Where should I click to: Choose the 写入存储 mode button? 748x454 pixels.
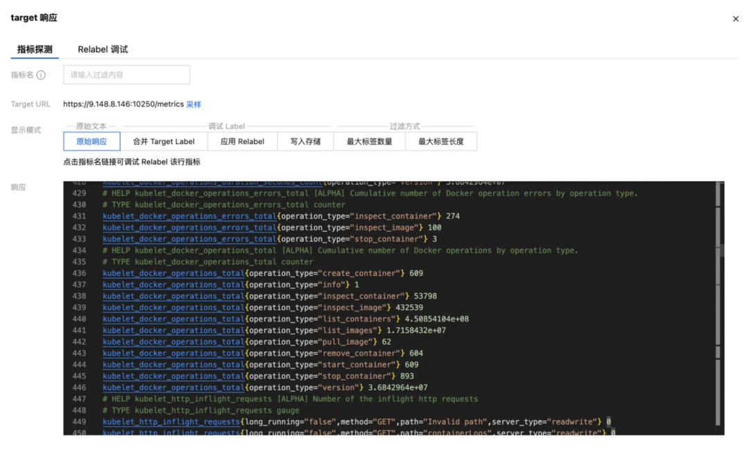[x=305, y=142]
